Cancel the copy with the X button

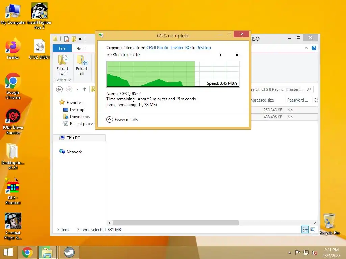[x=237, y=55]
